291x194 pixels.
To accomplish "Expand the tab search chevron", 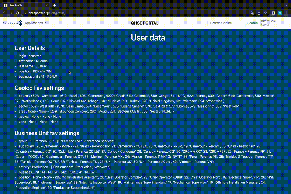I will click(286, 5).
